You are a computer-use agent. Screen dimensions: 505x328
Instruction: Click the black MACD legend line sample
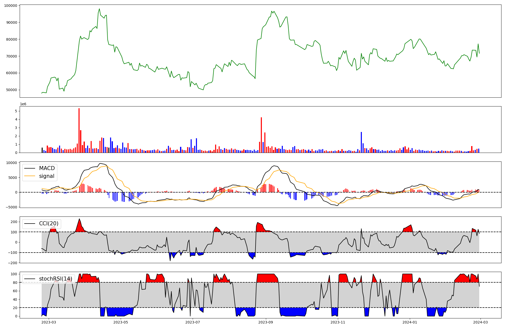[x=30, y=168]
